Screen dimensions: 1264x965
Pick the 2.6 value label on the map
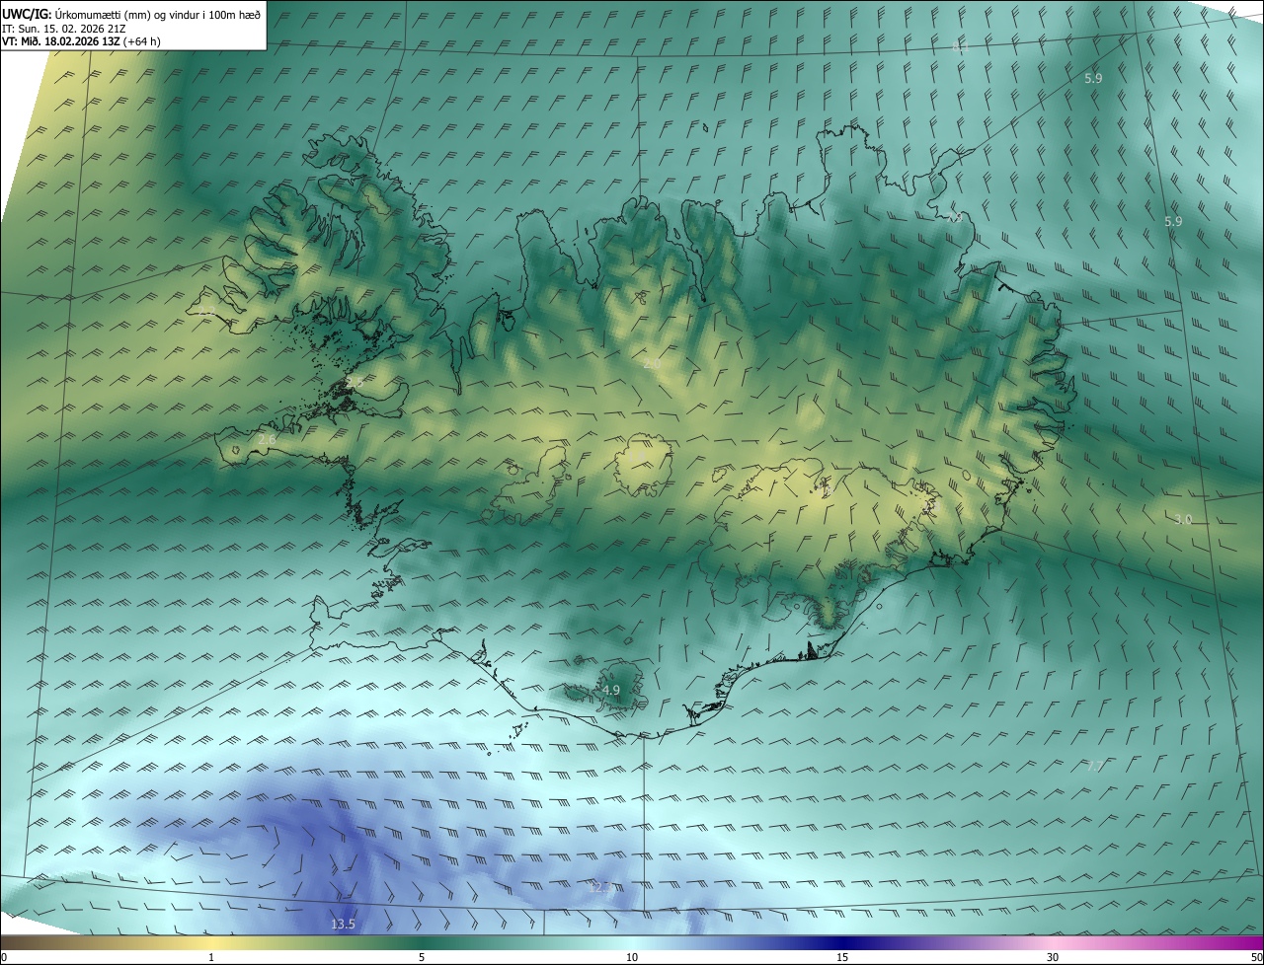pyautogui.click(x=267, y=439)
